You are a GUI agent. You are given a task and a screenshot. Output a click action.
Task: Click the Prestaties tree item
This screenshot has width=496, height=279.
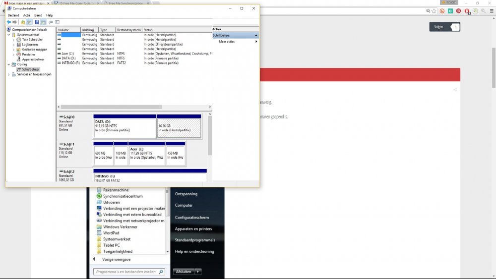(x=29, y=55)
